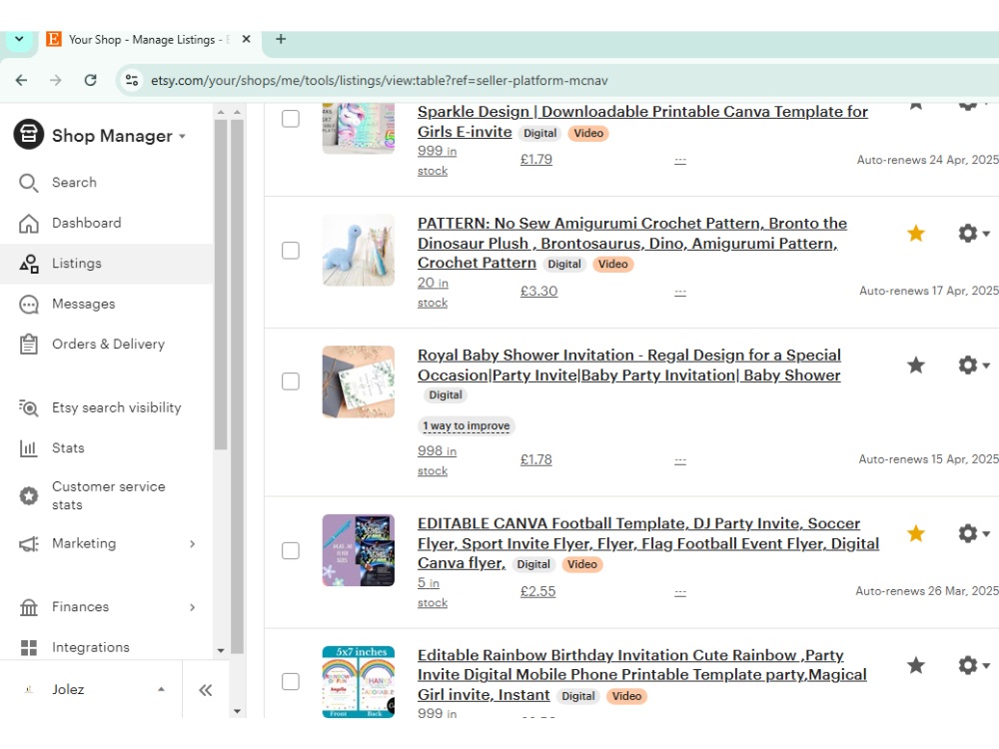Open Etsy search visibility page

click(117, 407)
